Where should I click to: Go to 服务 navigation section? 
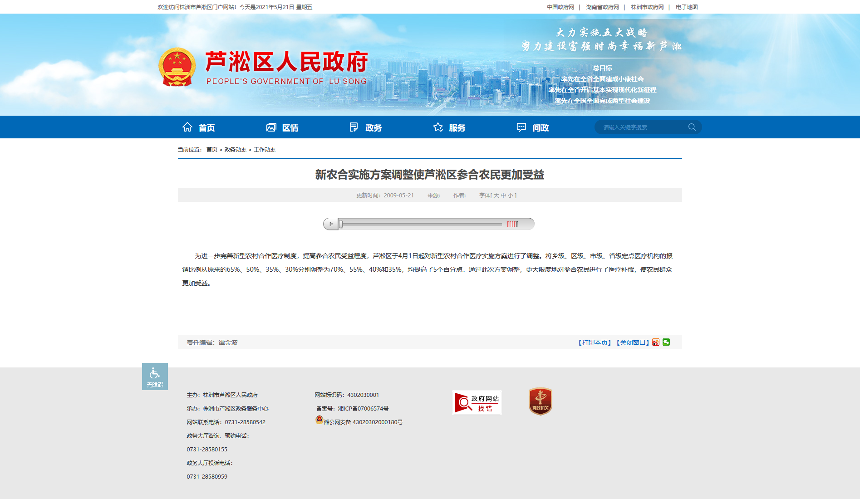449,127
